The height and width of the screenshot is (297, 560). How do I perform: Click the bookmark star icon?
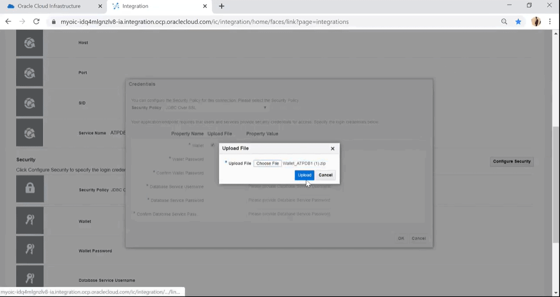[518, 22]
